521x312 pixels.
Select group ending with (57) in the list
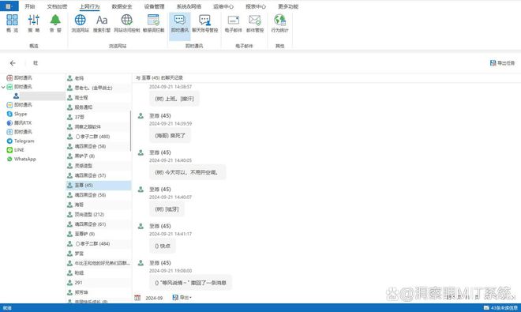99,175
